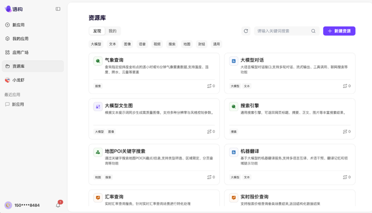Click the 大模型对话 card icon

pos(234,61)
